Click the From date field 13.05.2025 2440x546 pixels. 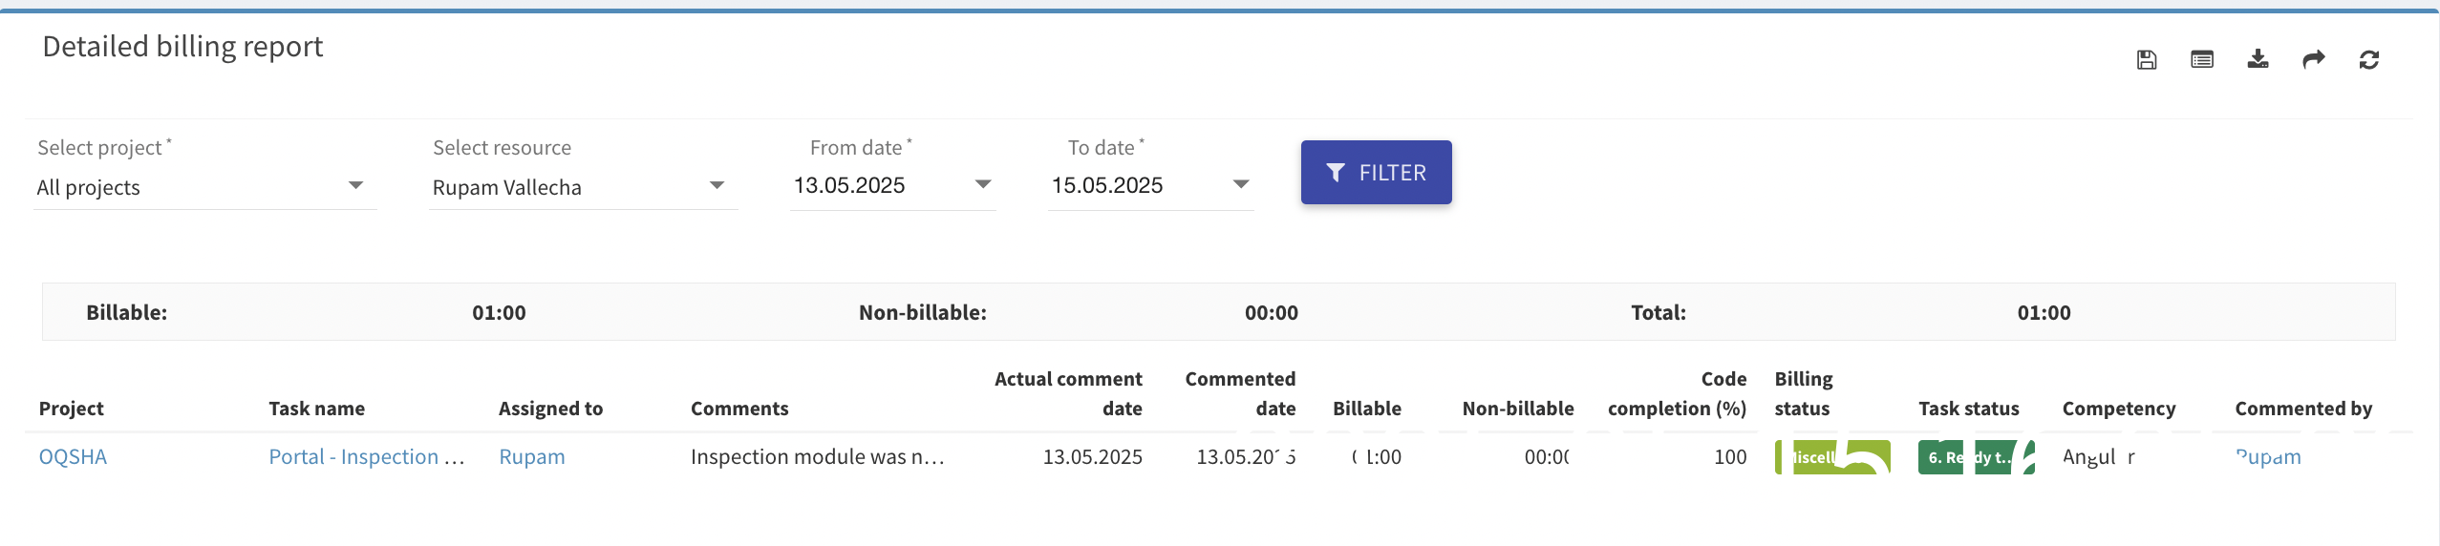coord(850,185)
